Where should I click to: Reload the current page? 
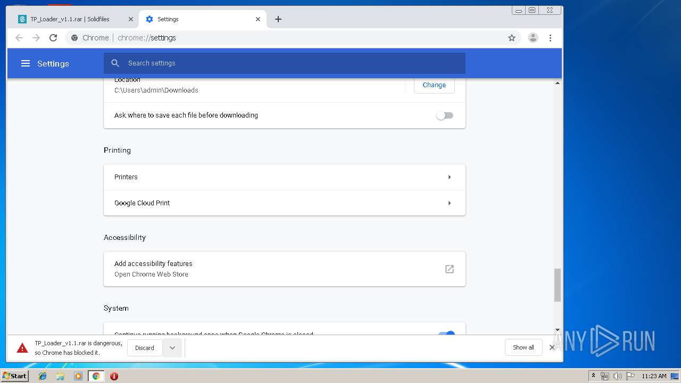53,38
